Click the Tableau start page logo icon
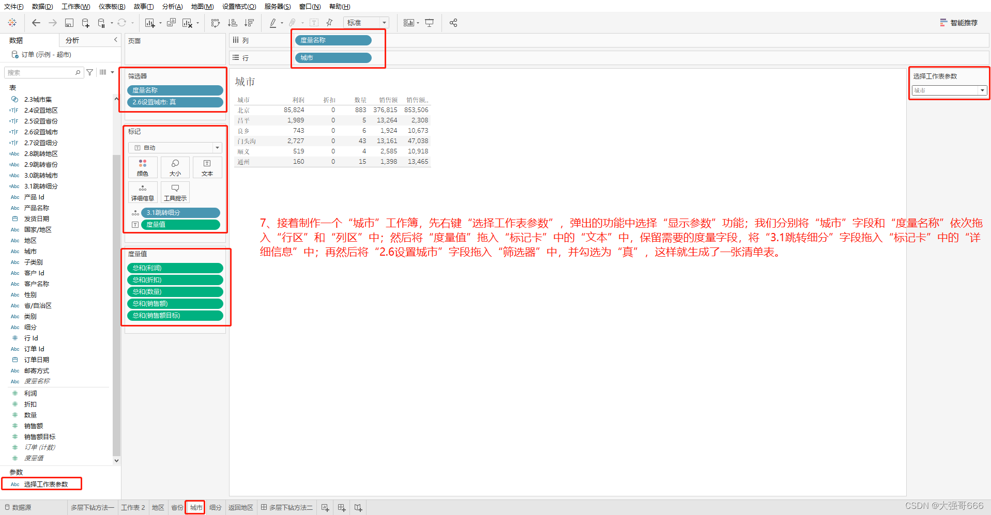The image size is (991, 515). coord(12,23)
